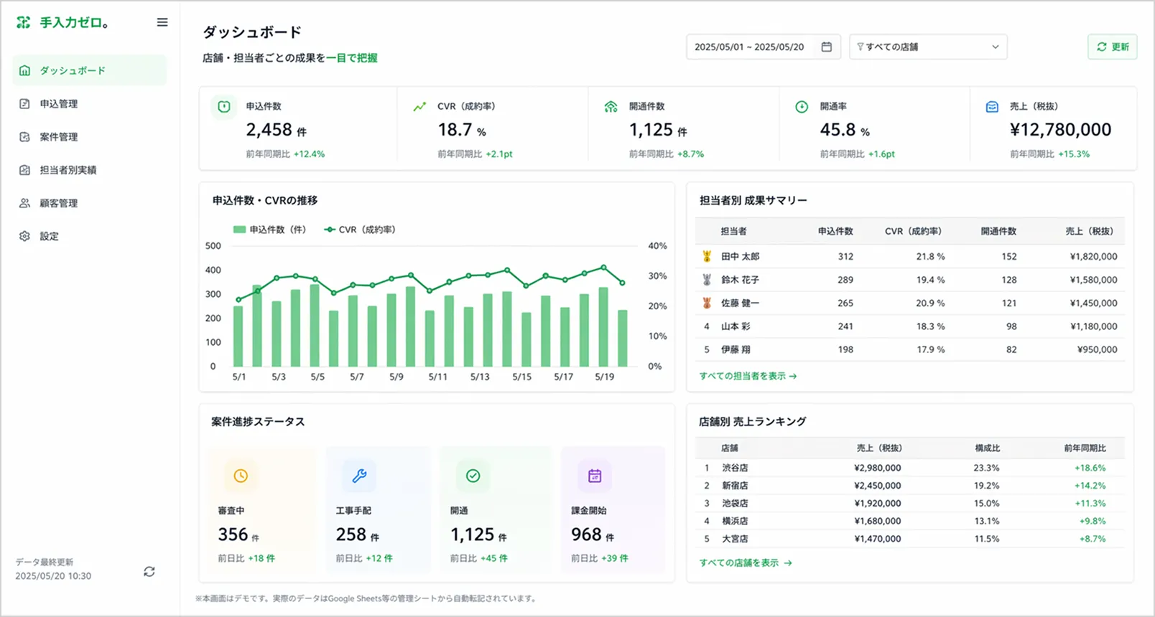This screenshot has height=617, width=1155.
Task: Open calendar icon in date range field
Action: coord(827,47)
